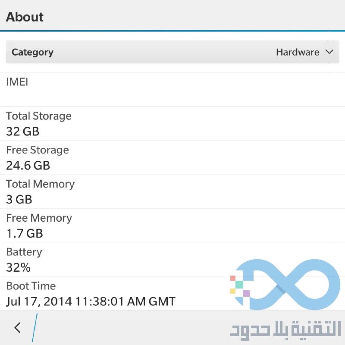Tap the 3 GB memory value
The height and width of the screenshot is (345, 345).
click(x=19, y=199)
